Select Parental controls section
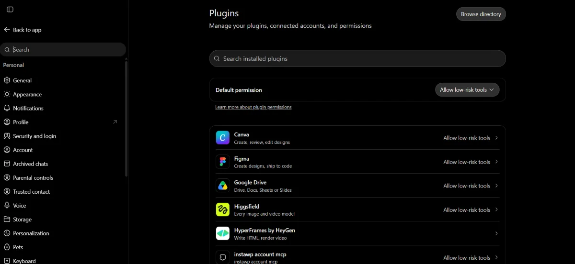Screen dimensions: 575x264 (x=62, y=177)
